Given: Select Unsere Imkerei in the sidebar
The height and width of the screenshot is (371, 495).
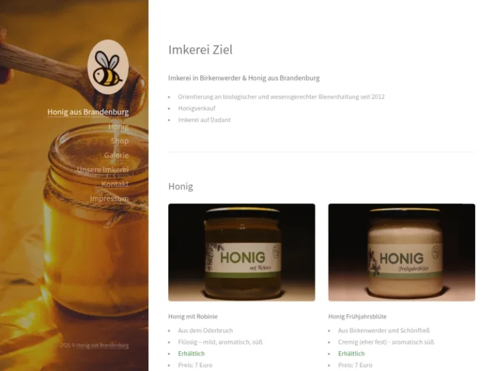Looking at the screenshot, I should (102, 170).
